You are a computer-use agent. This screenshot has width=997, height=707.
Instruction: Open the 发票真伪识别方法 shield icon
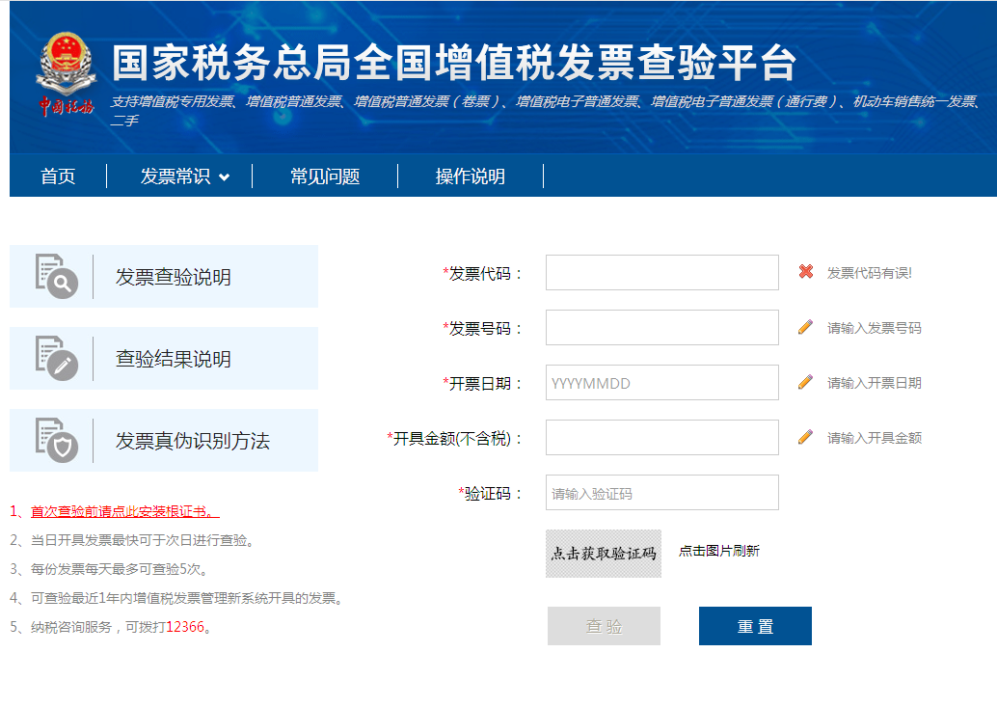[57, 440]
